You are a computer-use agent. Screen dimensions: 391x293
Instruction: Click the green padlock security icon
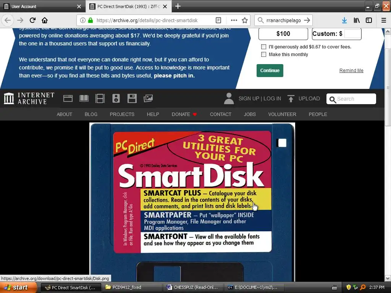click(90, 20)
